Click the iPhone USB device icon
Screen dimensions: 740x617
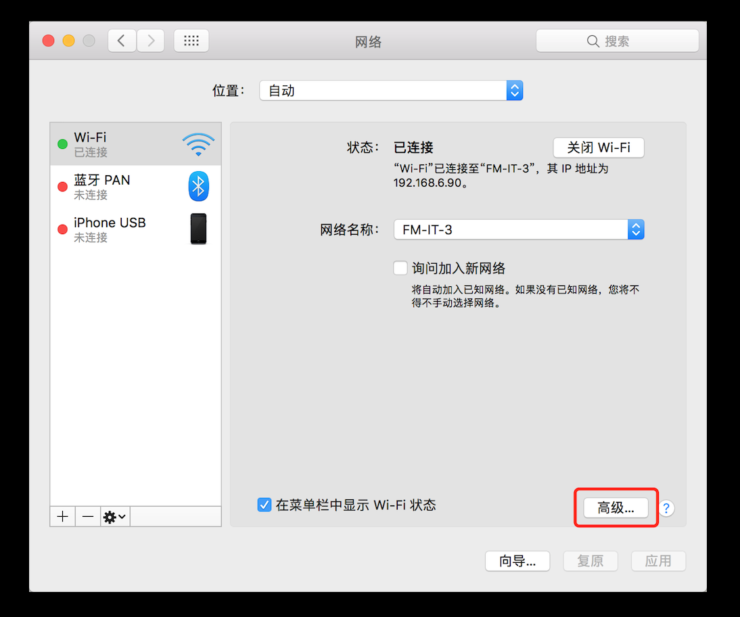tap(198, 229)
